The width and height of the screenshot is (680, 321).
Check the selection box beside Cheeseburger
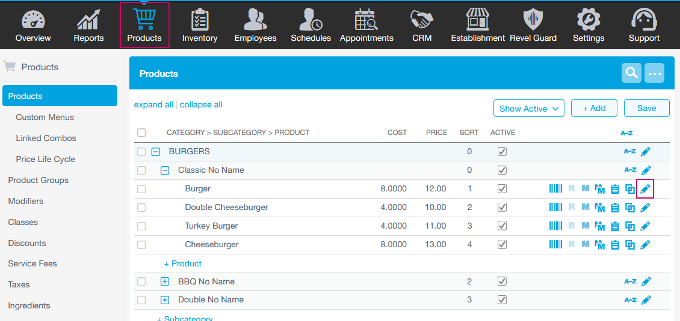141,245
